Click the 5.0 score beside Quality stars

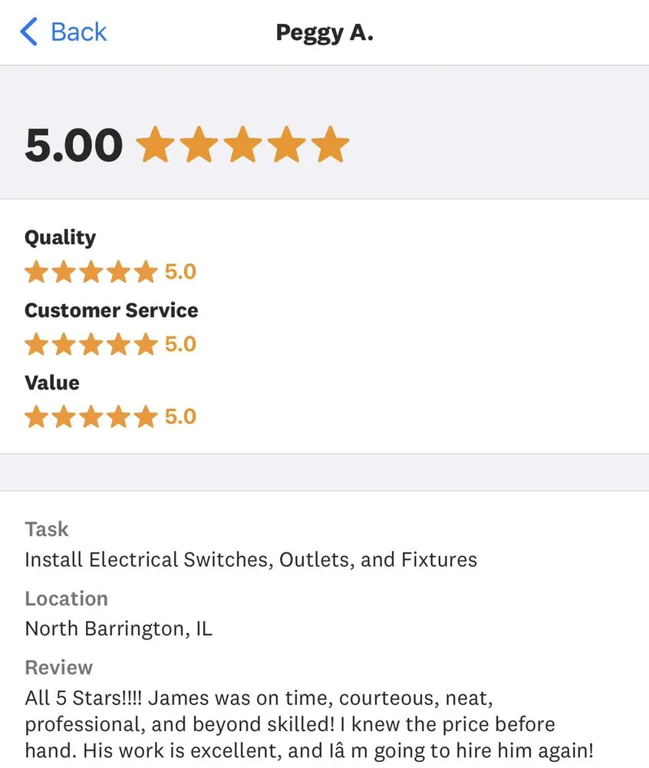(x=180, y=271)
